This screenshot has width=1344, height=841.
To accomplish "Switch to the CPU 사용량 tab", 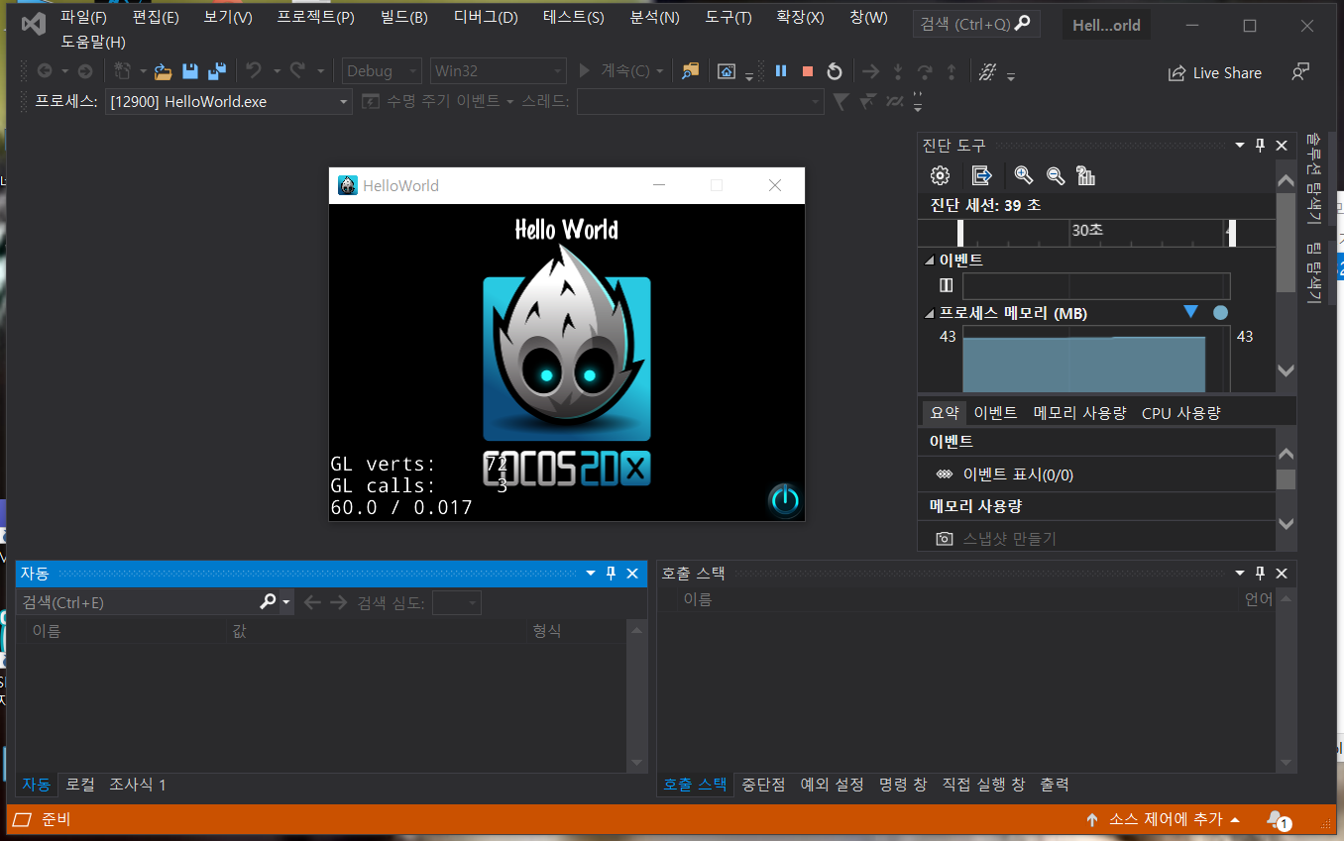I will click(x=1180, y=413).
